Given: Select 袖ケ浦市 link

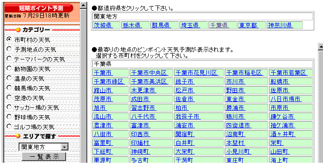Looking at the screenshot, I should (x=282, y=125).
